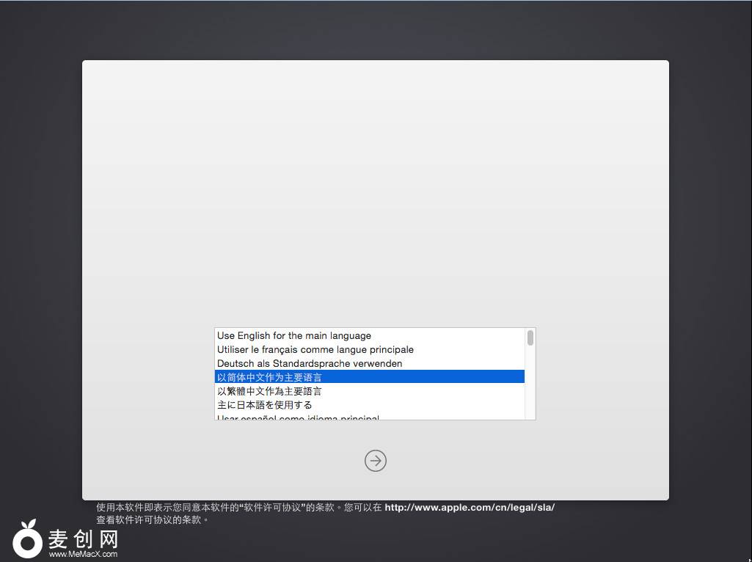
Task: Pick partially visible "Usar español" list entry
Action: [x=298, y=417]
